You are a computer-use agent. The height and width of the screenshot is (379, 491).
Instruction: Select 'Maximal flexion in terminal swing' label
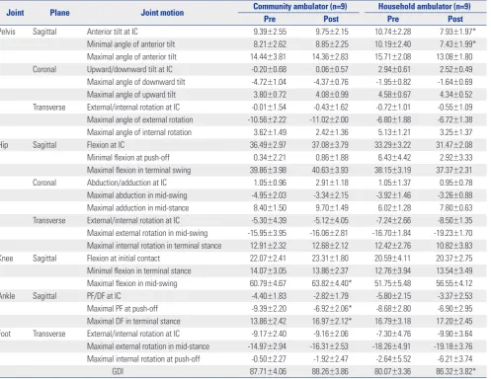(x=138, y=170)
